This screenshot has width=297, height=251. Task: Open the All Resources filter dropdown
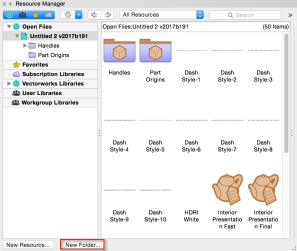click(x=161, y=15)
